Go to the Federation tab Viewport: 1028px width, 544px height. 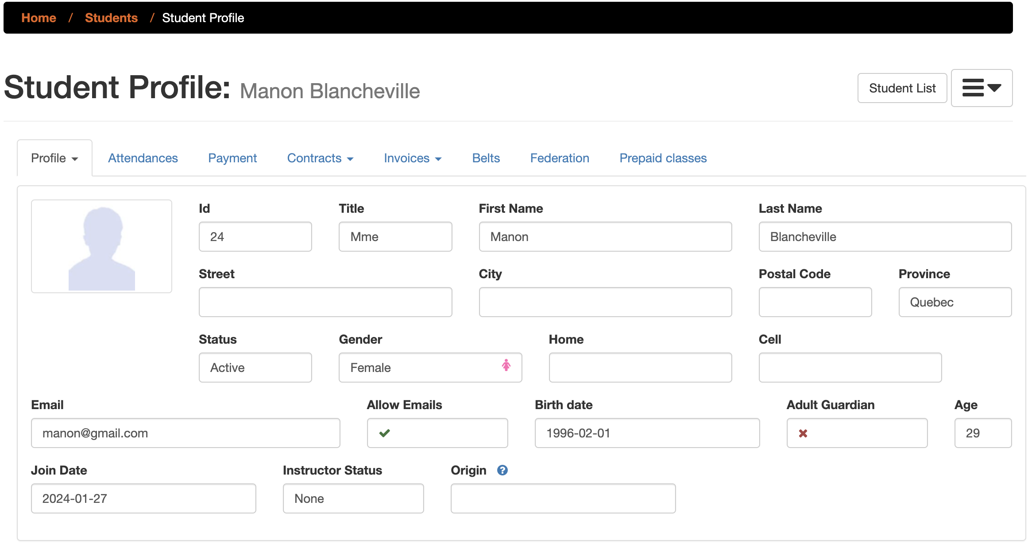pyautogui.click(x=560, y=158)
